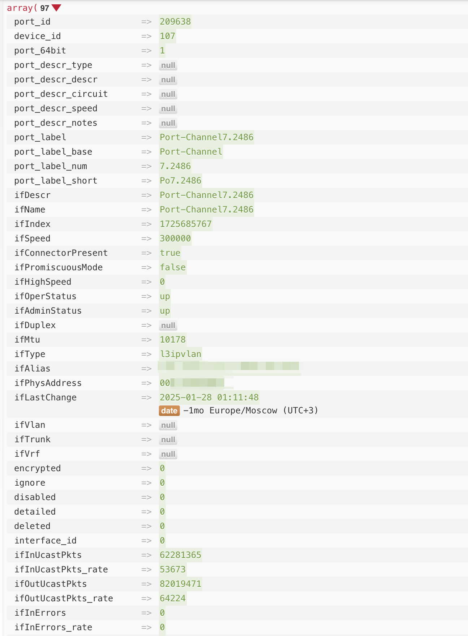Viewport: 468px width, 636px height.
Task: Click the null badge beside ifDuplex
Action: click(168, 326)
